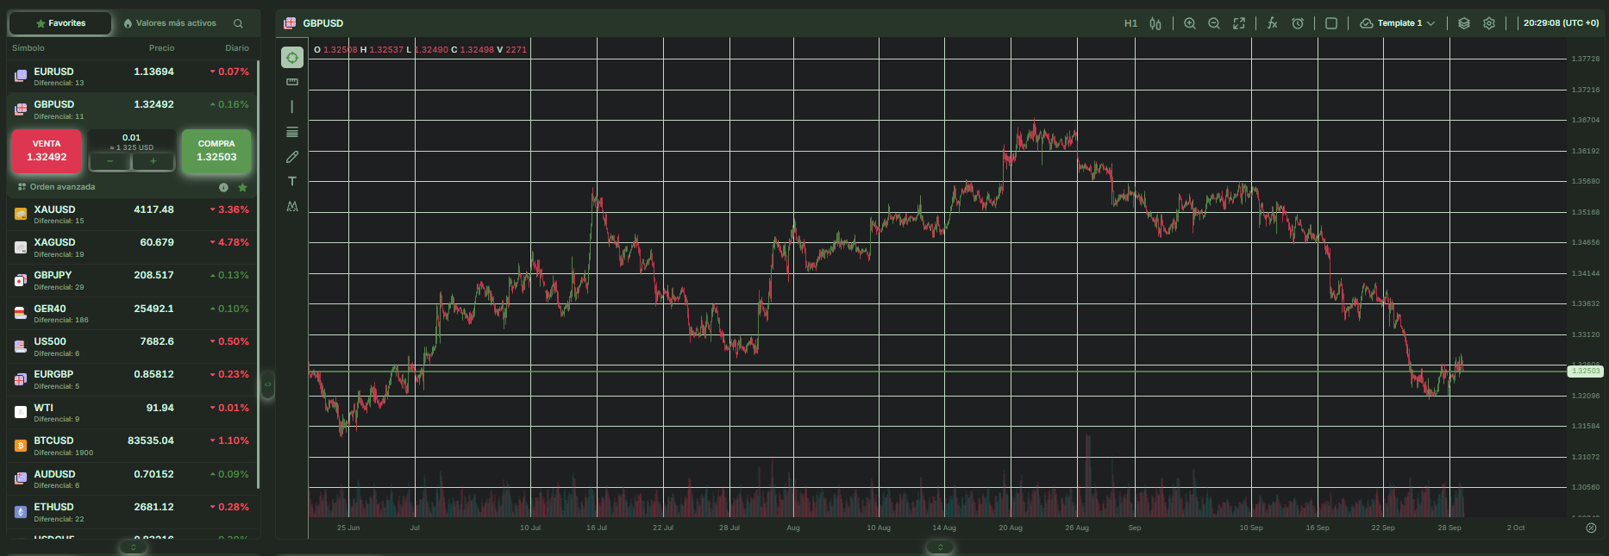This screenshot has width=1609, height=556.
Task: Zoom out of the chart
Action: pyautogui.click(x=1214, y=23)
